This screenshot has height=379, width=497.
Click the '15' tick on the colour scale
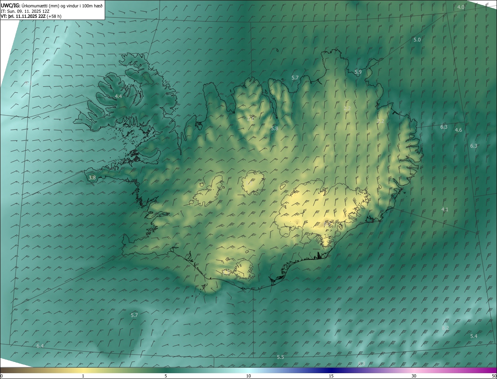(331, 376)
